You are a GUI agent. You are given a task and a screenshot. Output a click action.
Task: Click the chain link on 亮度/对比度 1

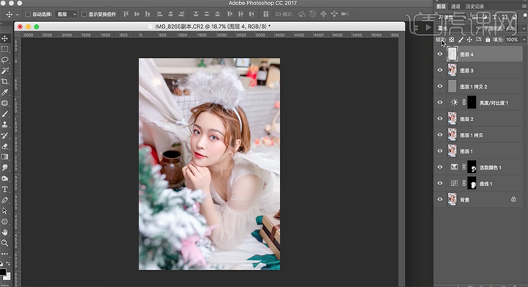[x=463, y=103]
